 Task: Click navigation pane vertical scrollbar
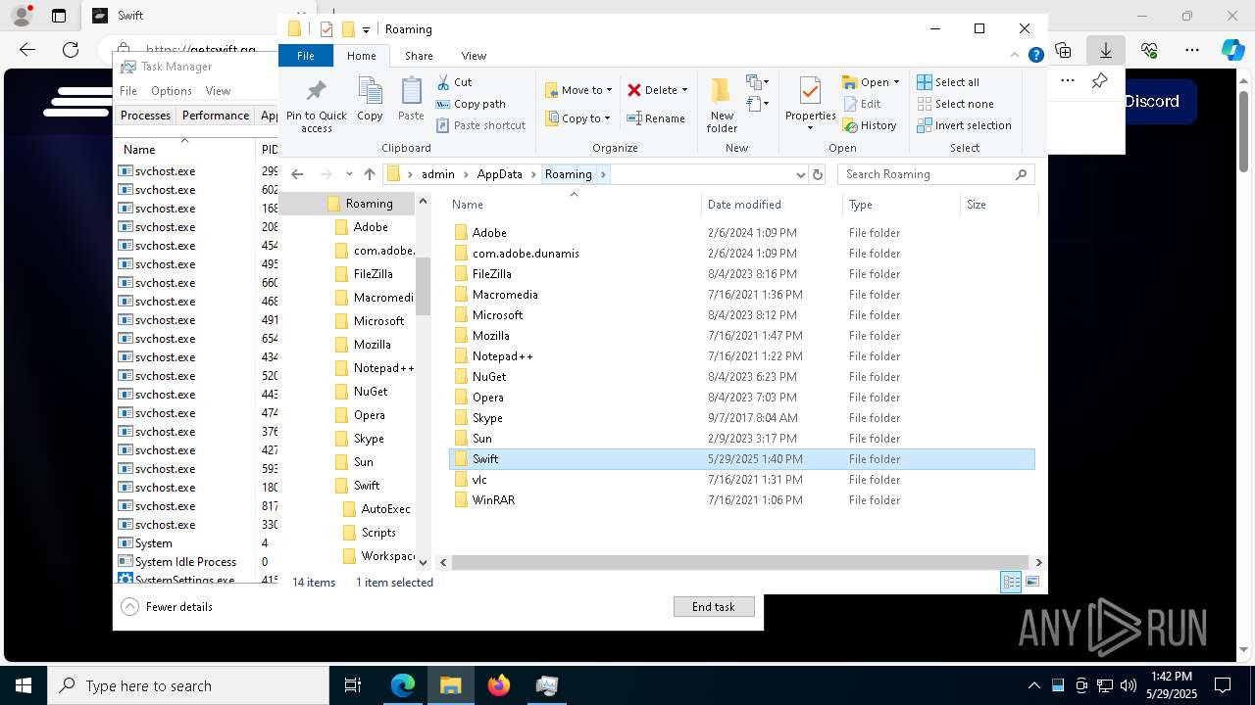pos(423,285)
